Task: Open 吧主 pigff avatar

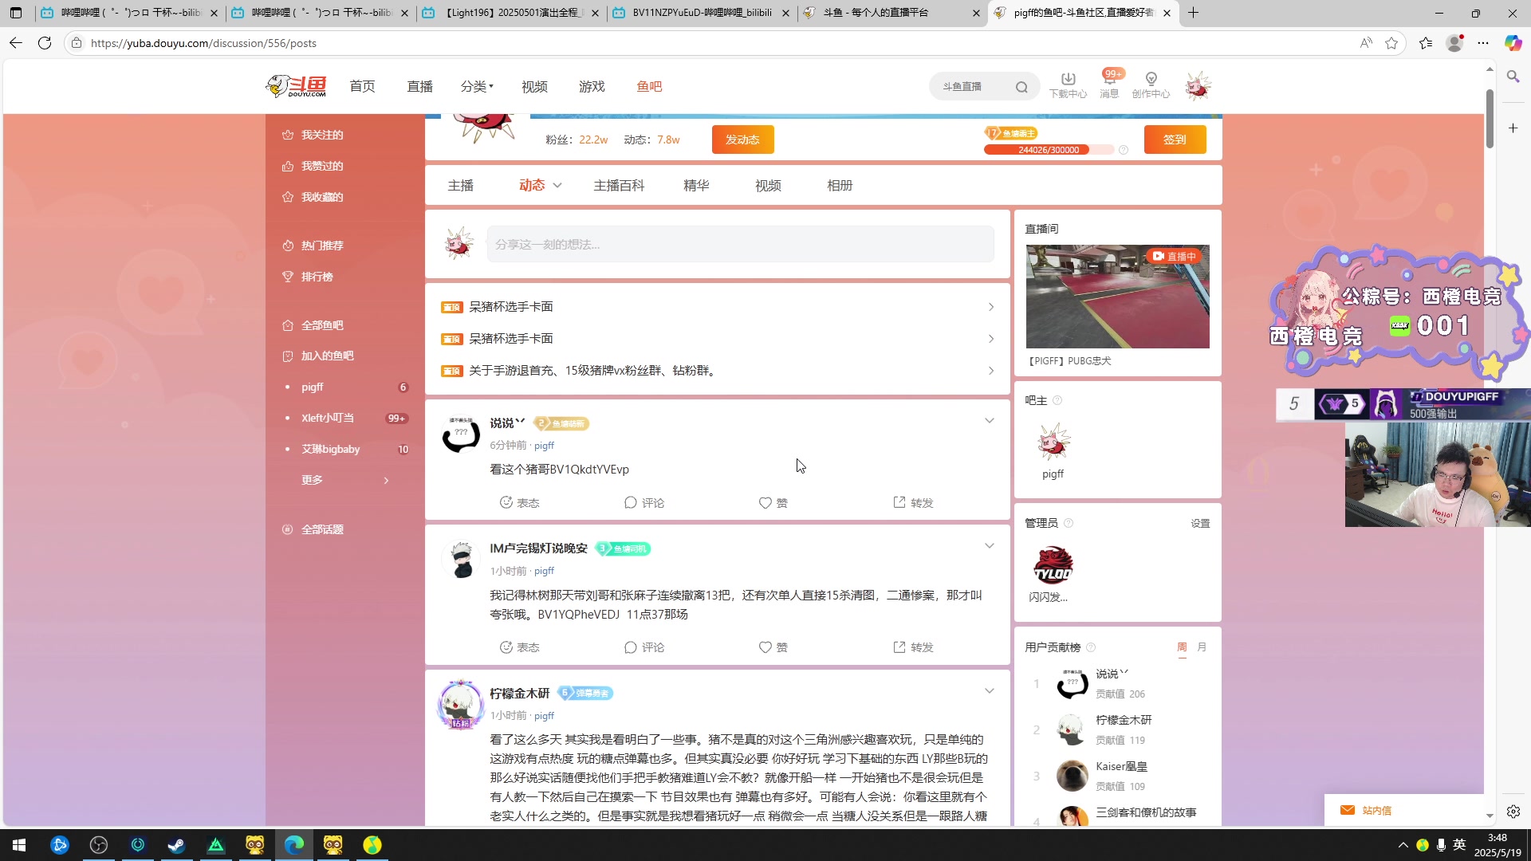Action: point(1053,442)
